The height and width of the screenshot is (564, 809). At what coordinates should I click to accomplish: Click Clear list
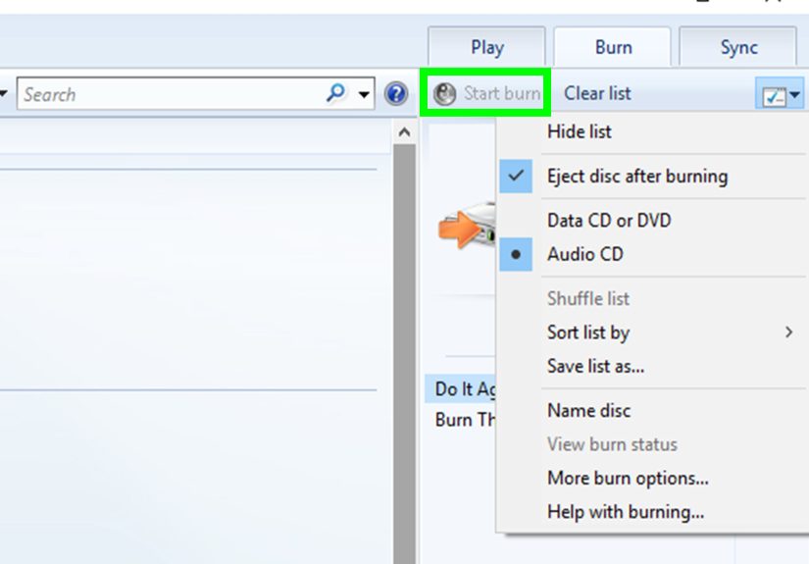(x=597, y=93)
